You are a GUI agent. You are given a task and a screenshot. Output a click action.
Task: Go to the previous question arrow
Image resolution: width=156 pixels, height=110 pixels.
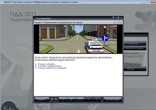[x=52, y=99]
